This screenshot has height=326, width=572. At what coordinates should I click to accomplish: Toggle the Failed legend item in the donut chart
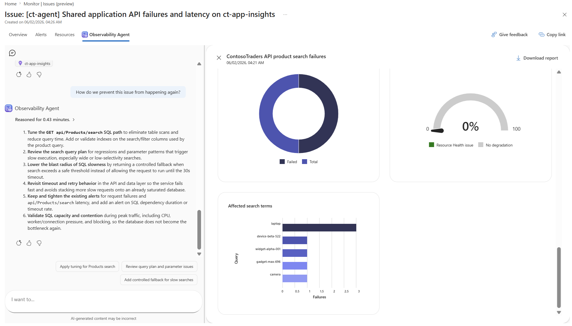(x=288, y=162)
